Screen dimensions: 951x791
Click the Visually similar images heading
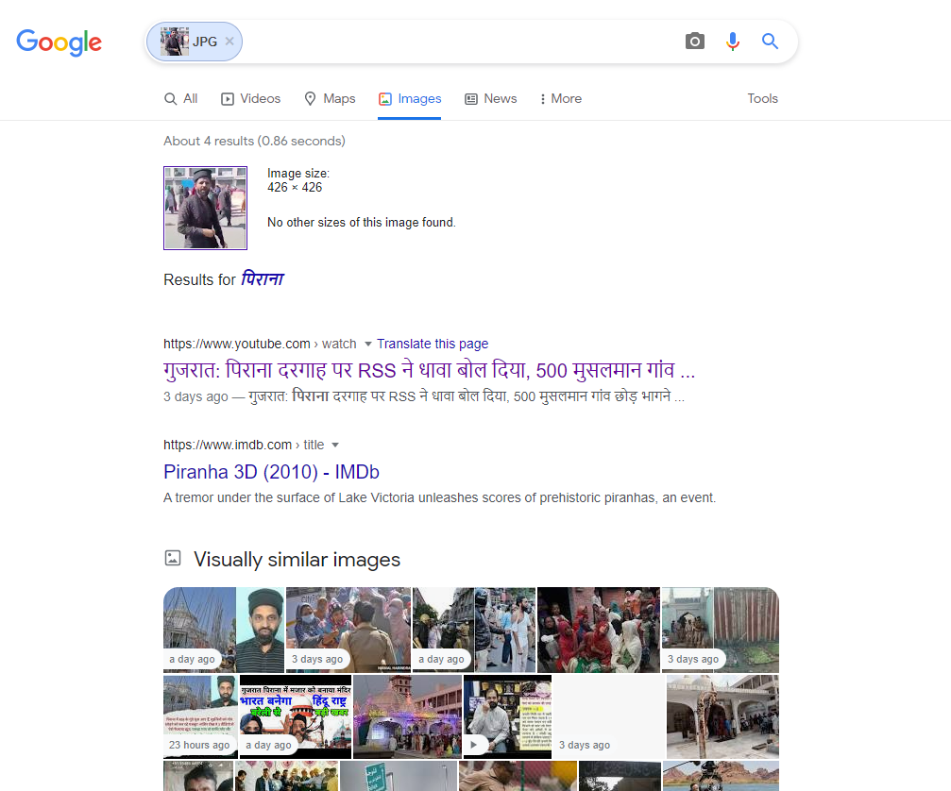coord(297,560)
